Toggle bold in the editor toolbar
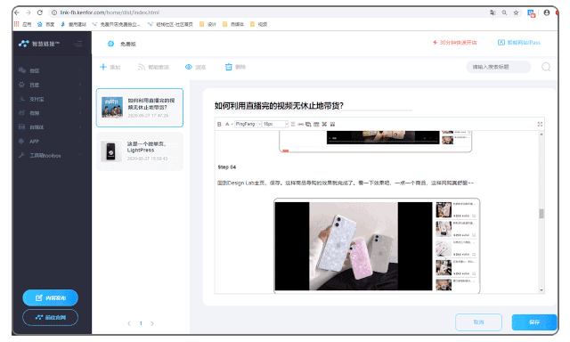 219,125
